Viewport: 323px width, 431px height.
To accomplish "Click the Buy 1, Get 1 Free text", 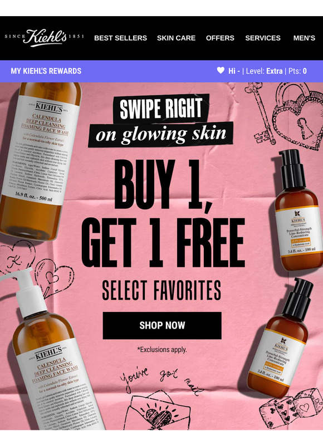I will coord(163,214).
